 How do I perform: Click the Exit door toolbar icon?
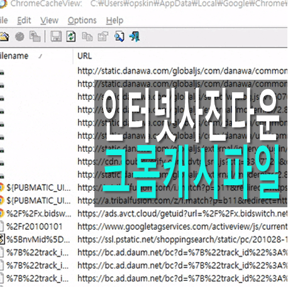[135, 36]
